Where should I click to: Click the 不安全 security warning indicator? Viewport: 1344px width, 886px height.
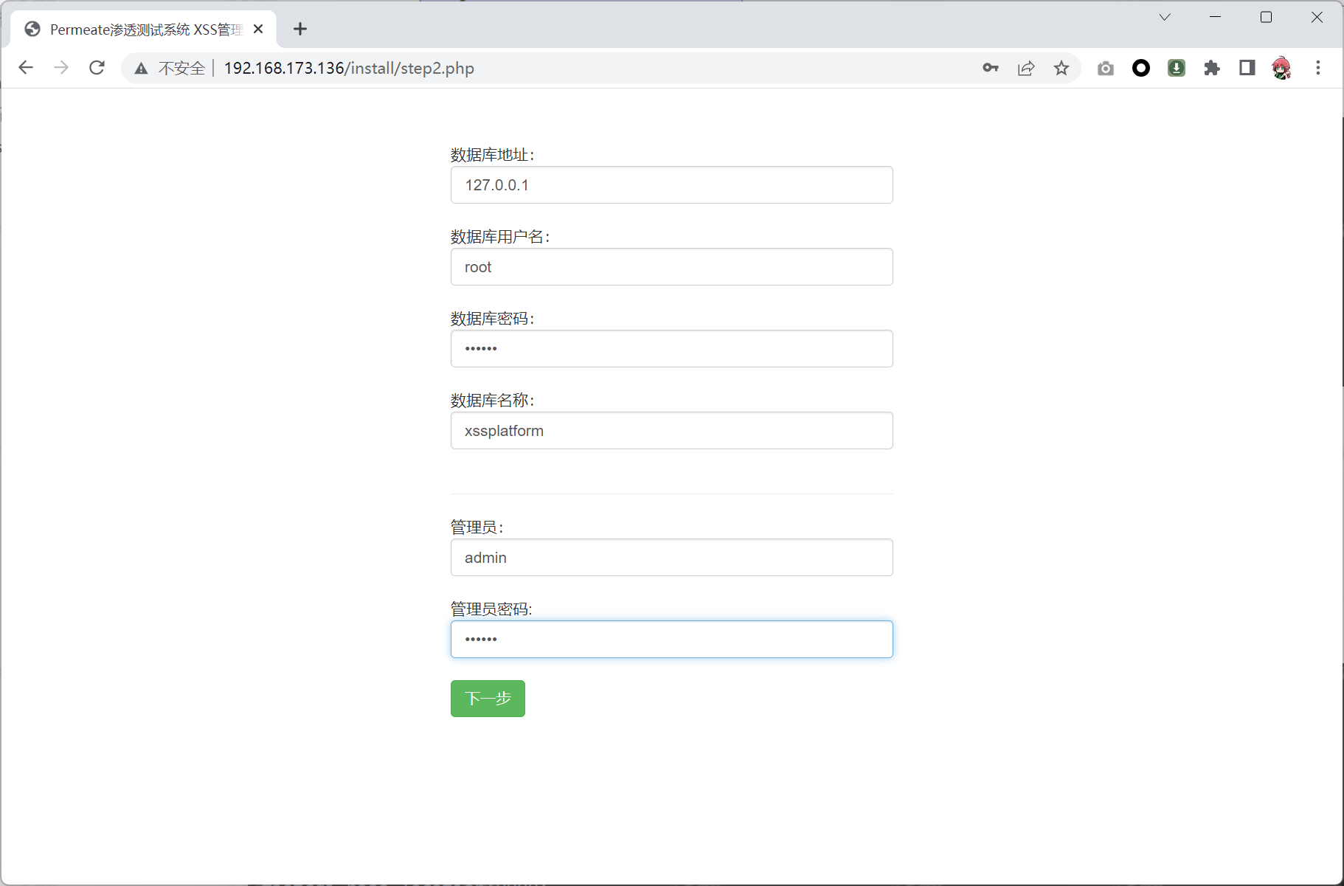[171, 68]
